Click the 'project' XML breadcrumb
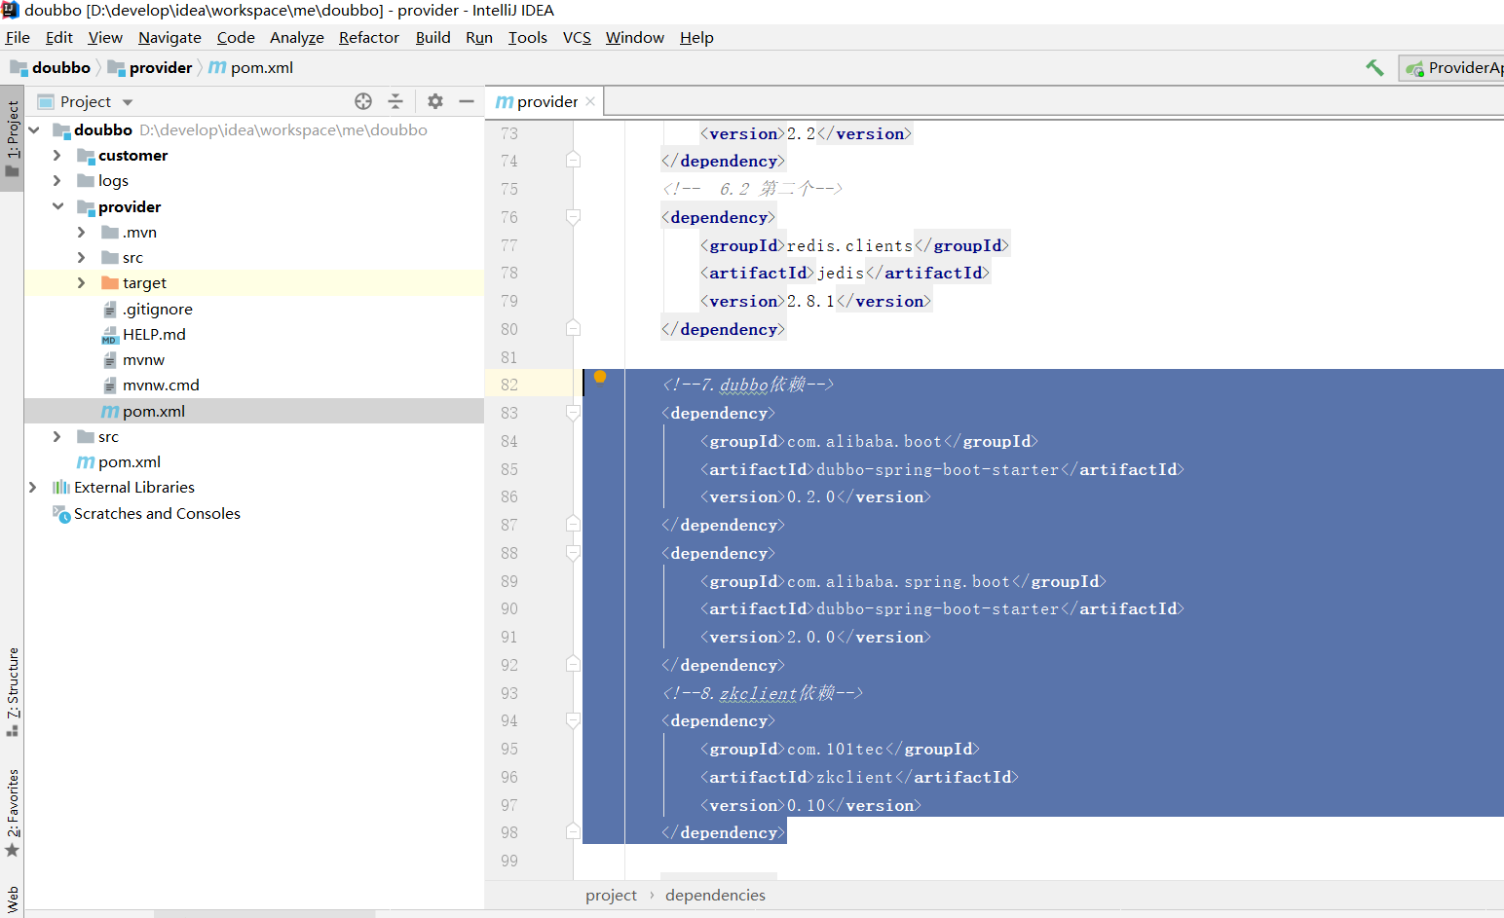The width and height of the screenshot is (1504, 918). [x=611, y=895]
